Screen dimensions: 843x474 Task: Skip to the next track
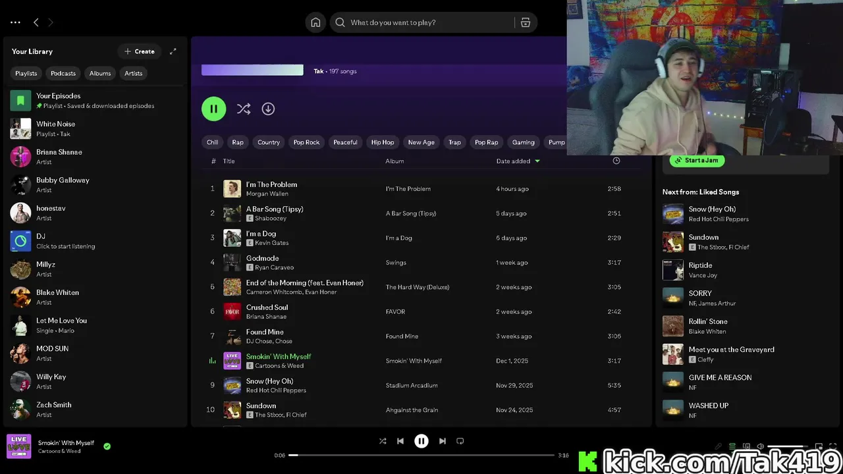tap(443, 441)
